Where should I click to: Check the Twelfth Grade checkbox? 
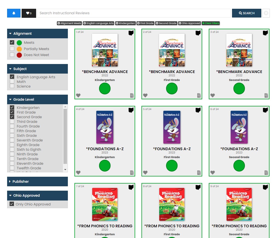(12, 168)
